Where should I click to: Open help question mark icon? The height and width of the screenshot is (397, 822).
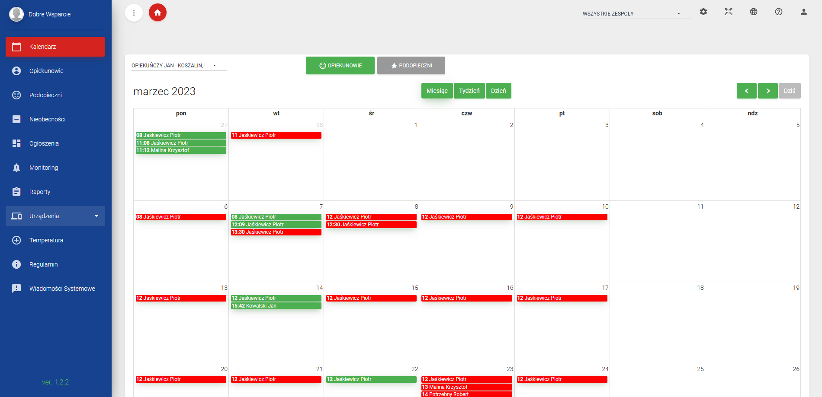779,12
